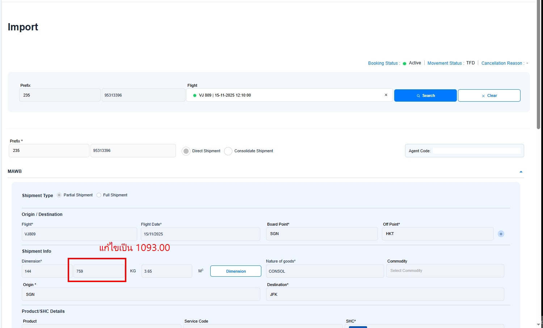Image resolution: width=543 pixels, height=328 pixels.
Task: Click the Destination field showing JFK
Action: (385, 294)
